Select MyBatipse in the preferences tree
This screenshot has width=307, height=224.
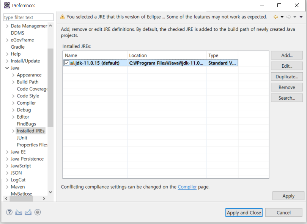21,194
